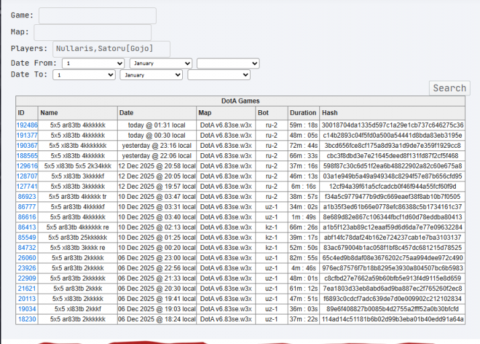Select bot 'kz-1' in row 86413

point(272,227)
